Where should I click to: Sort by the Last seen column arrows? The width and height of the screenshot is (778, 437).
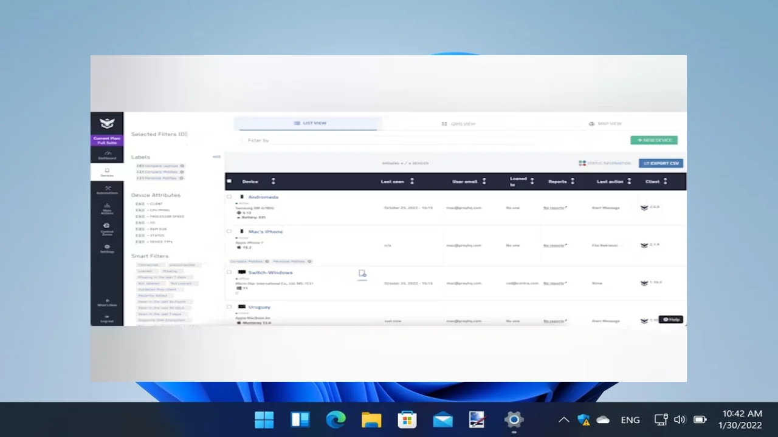coord(412,181)
